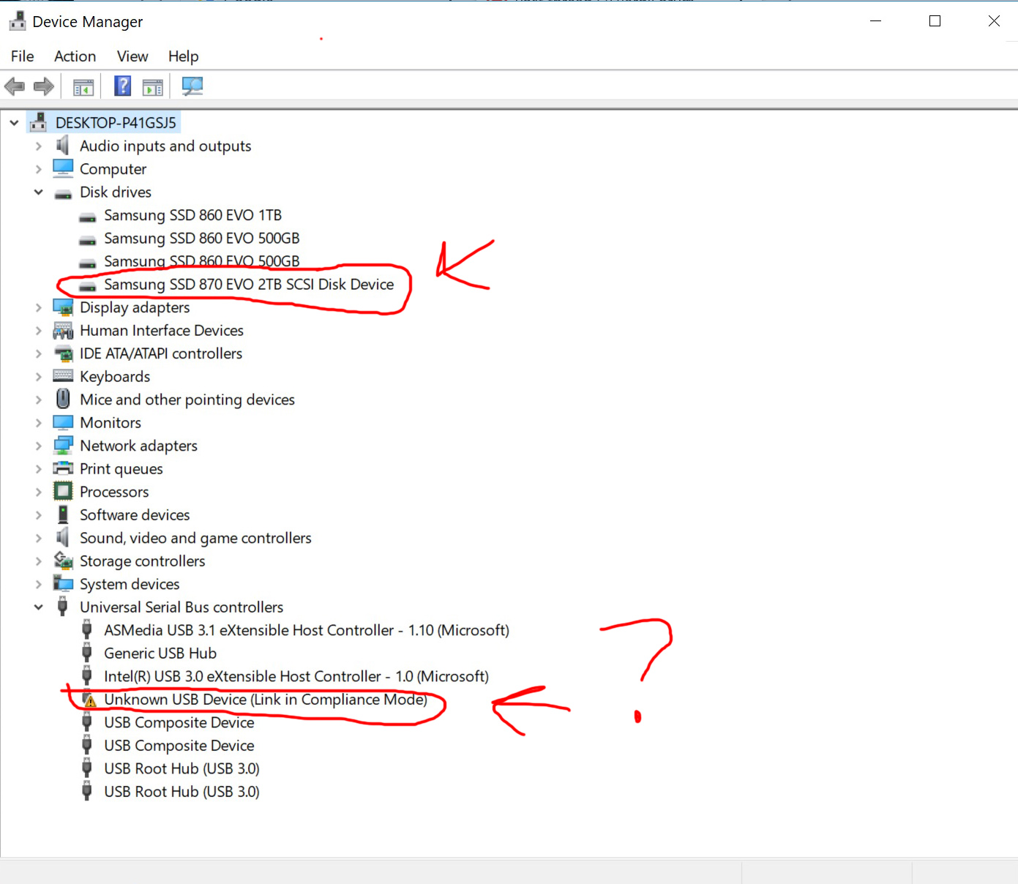Image resolution: width=1018 pixels, height=884 pixels.
Task: Click the Computer category monitor icon
Action: 63,168
